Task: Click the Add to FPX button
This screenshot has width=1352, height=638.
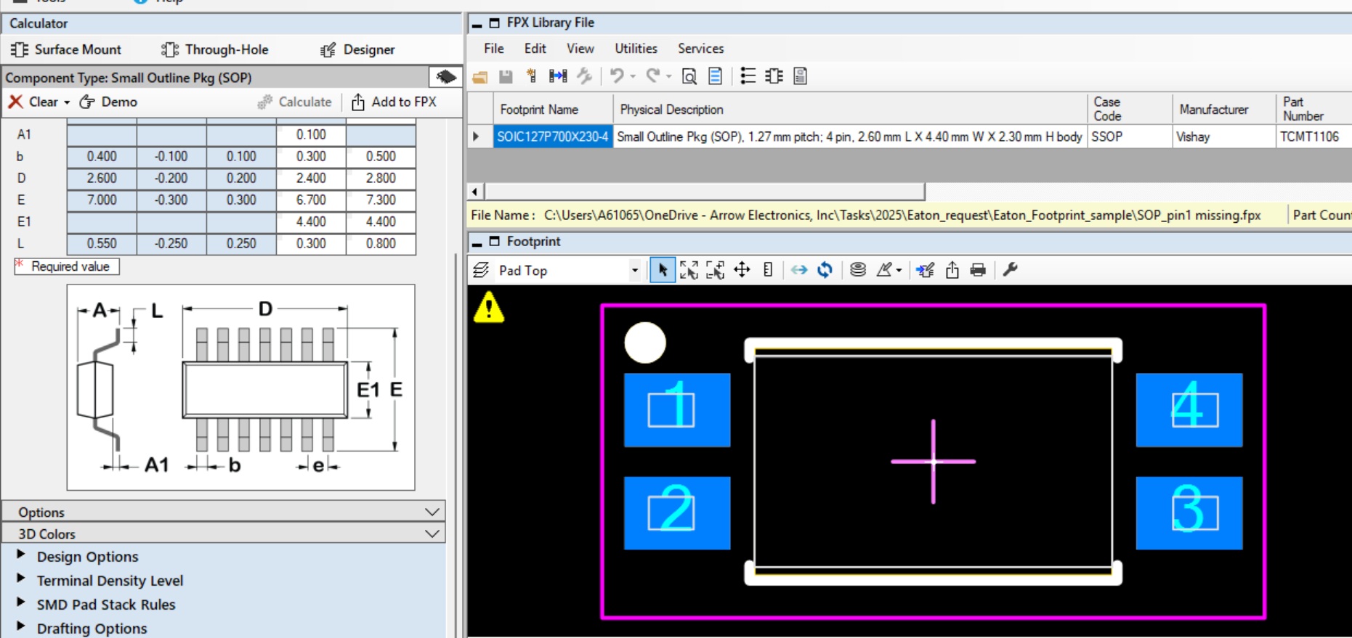Action: pos(394,102)
